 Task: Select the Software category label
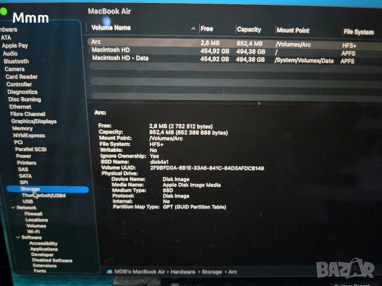(32, 237)
